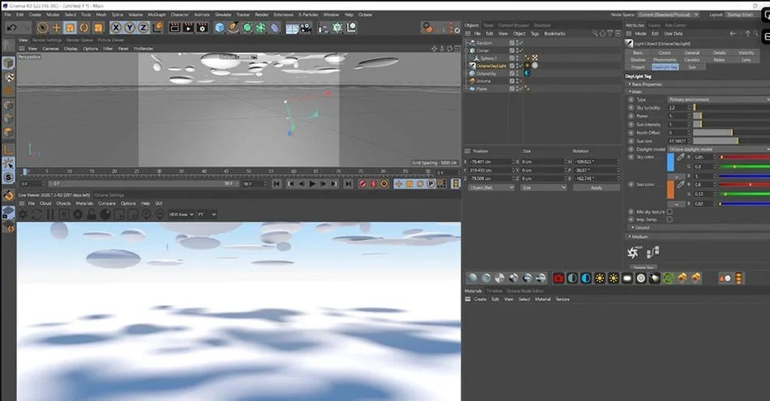Select the OctaneSky object
The image size is (770, 401).
(486, 73)
